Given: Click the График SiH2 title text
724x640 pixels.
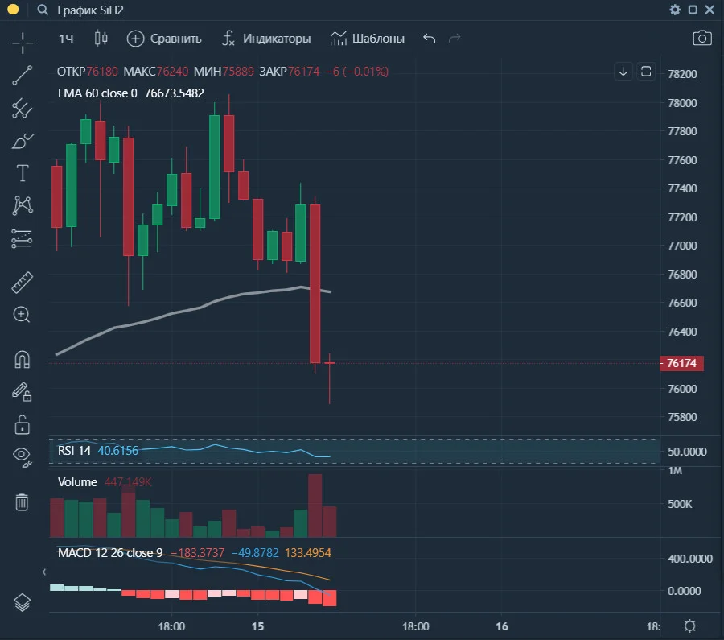Looking at the screenshot, I should point(90,10).
